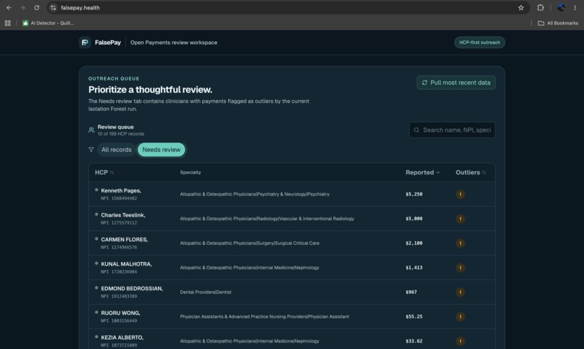Bookmark this page with the star icon
This screenshot has height=349, width=584.
[521, 7]
